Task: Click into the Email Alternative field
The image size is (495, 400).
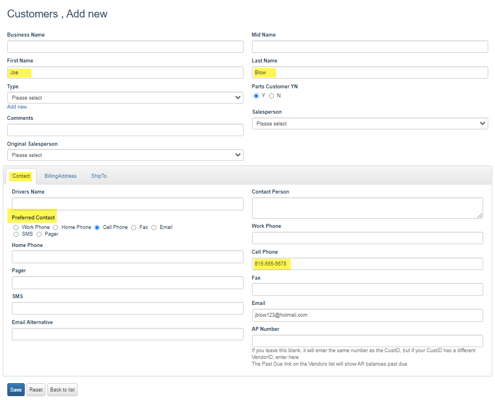Action: [x=128, y=334]
